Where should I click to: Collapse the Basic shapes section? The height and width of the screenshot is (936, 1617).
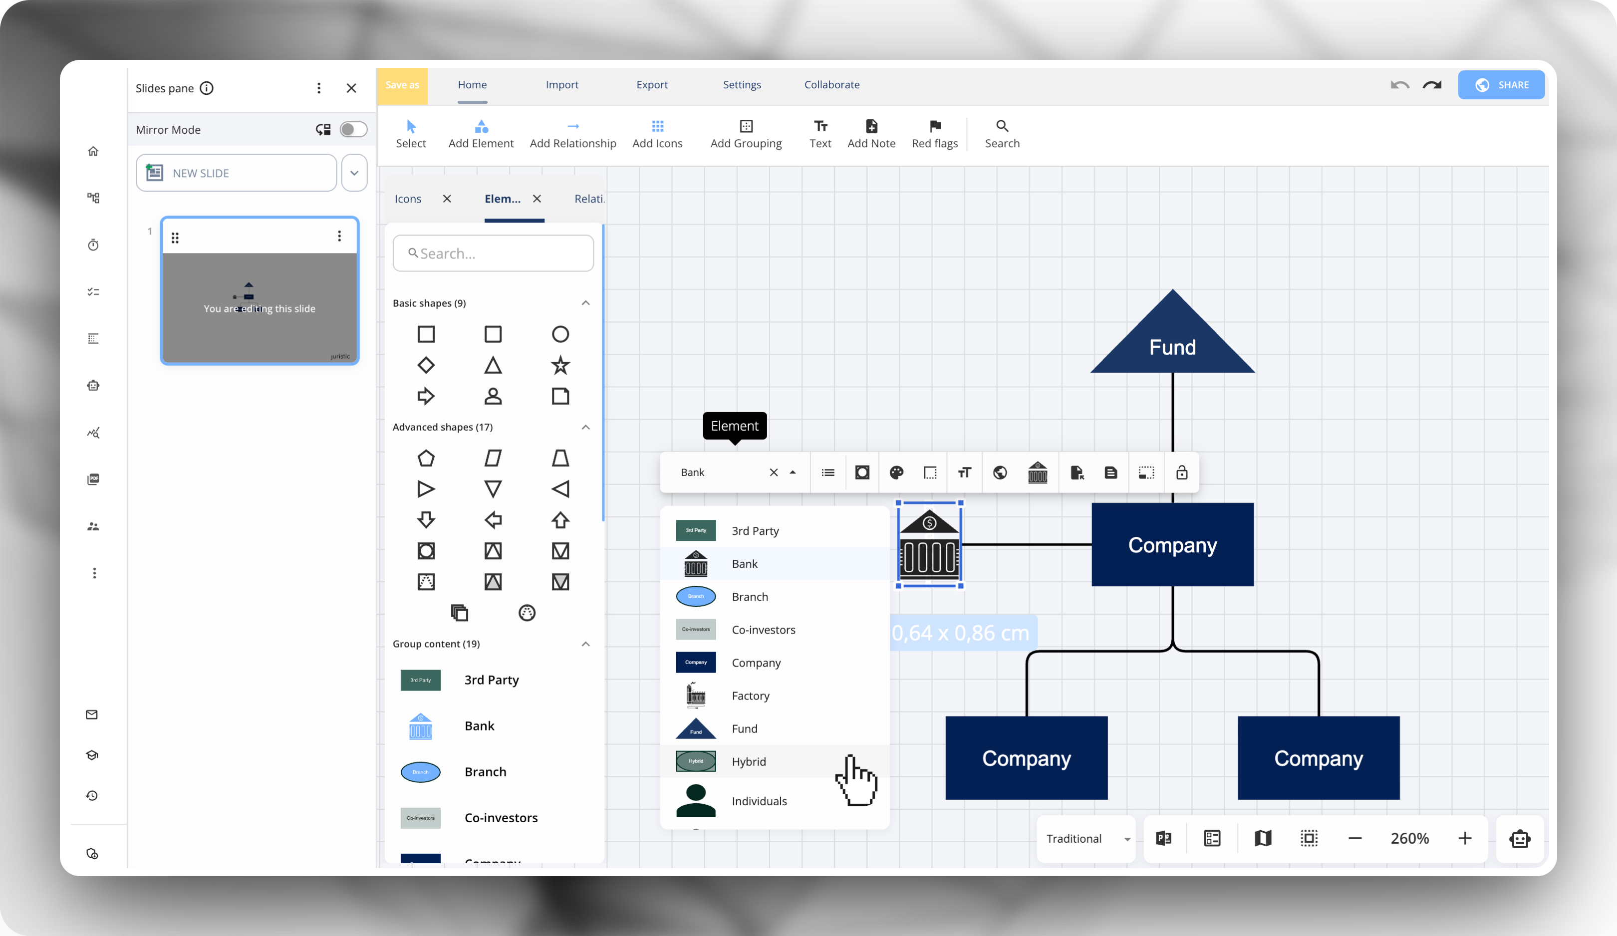(585, 303)
